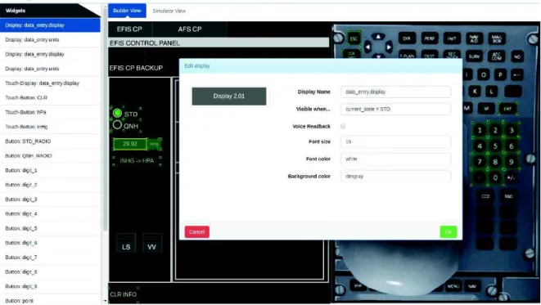
Task: Confirm the dialog with the green OK button
Action: click(x=449, y=232)
